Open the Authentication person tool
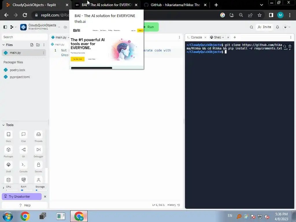 click(x=38, y=180)
